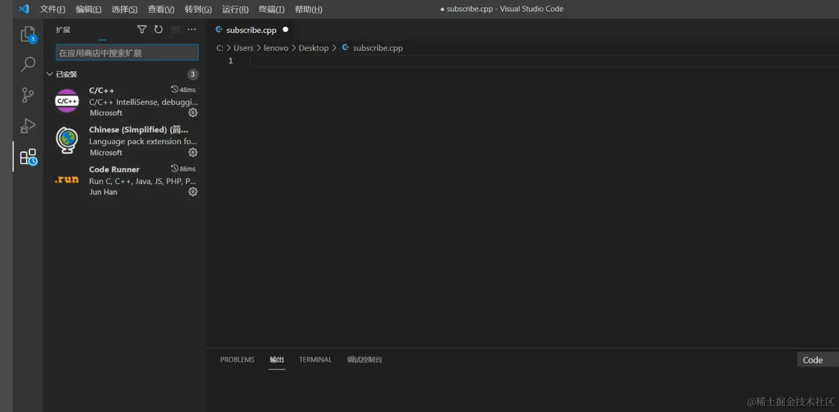Switch to the 调试控制台 panel tab
This screenshot has height=412, width=839.
tap(365, 359)
